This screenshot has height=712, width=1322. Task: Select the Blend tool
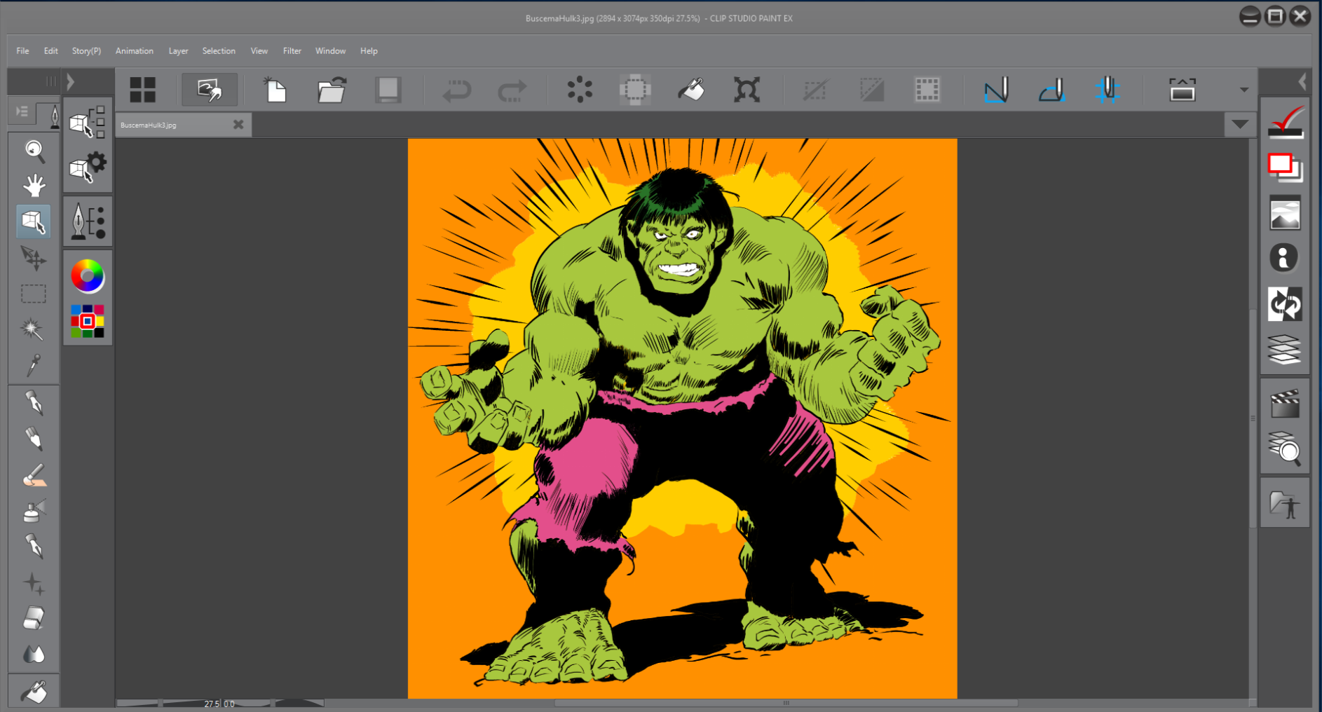pos(34,655)
